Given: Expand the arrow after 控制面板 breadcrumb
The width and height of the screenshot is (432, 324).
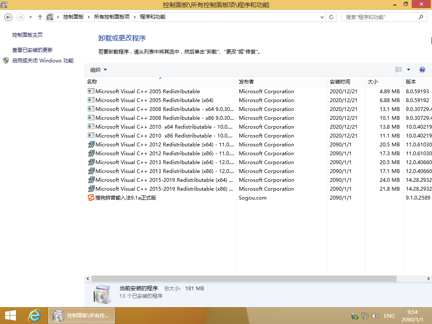Looking at the screenshot, I should tap(89, 17).
